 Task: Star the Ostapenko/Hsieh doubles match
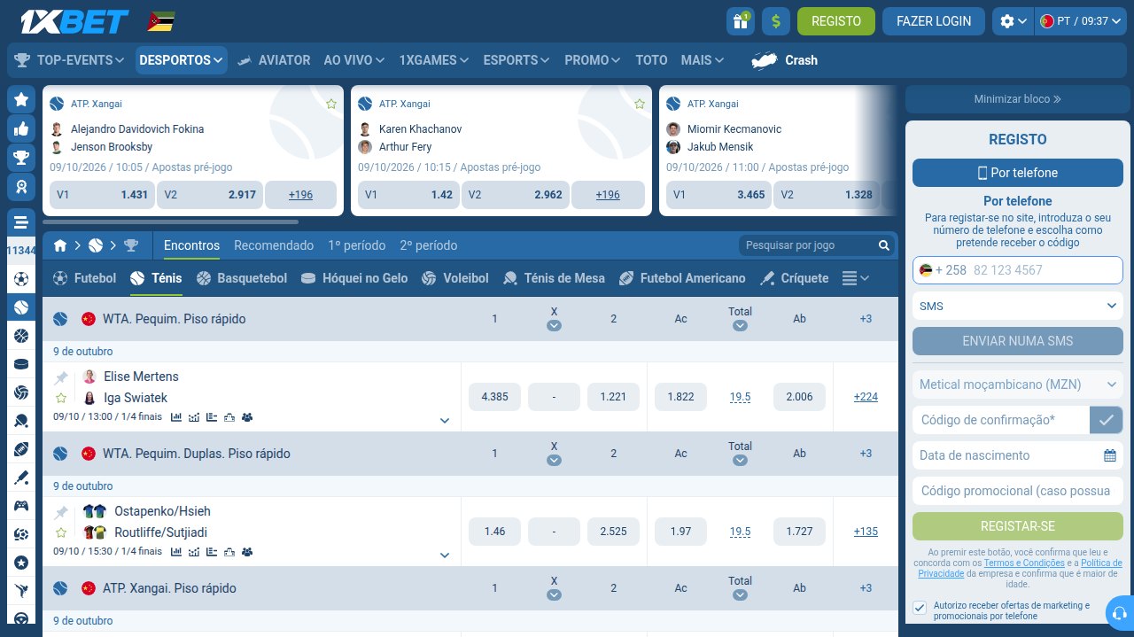tap(61, 532)
